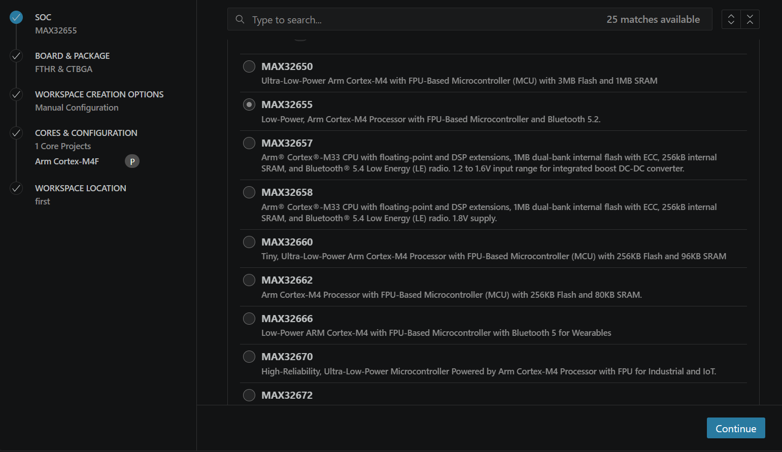Click the MAX32658 title text
Image resolution: width=782 pixels, height=452 pixels.
287,192
